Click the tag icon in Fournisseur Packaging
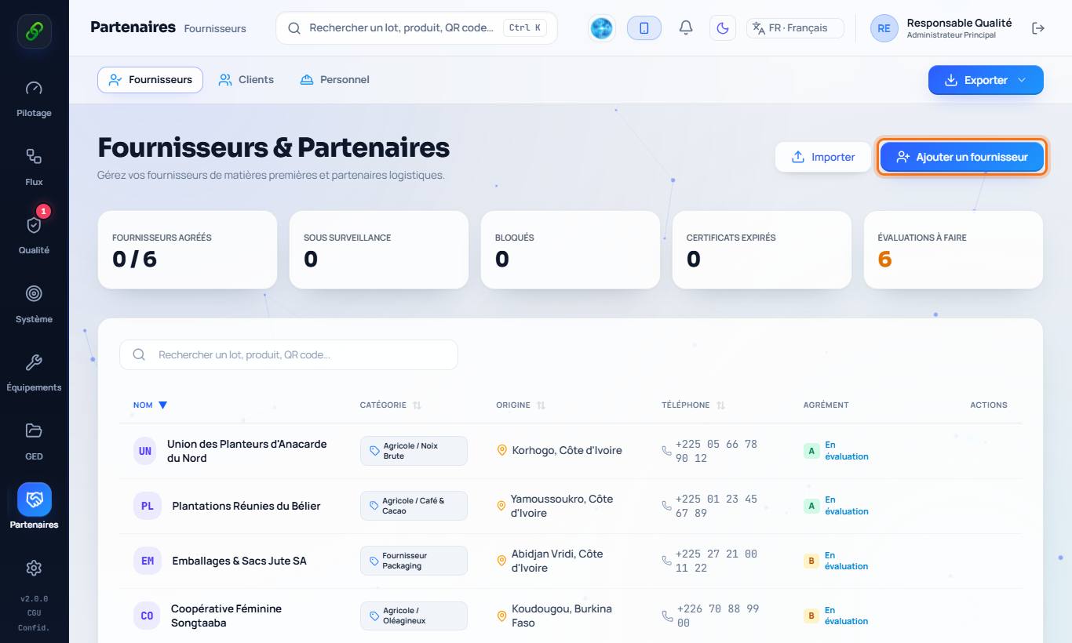Screen dimensions: 1072x643 click(x=374, y=561)
